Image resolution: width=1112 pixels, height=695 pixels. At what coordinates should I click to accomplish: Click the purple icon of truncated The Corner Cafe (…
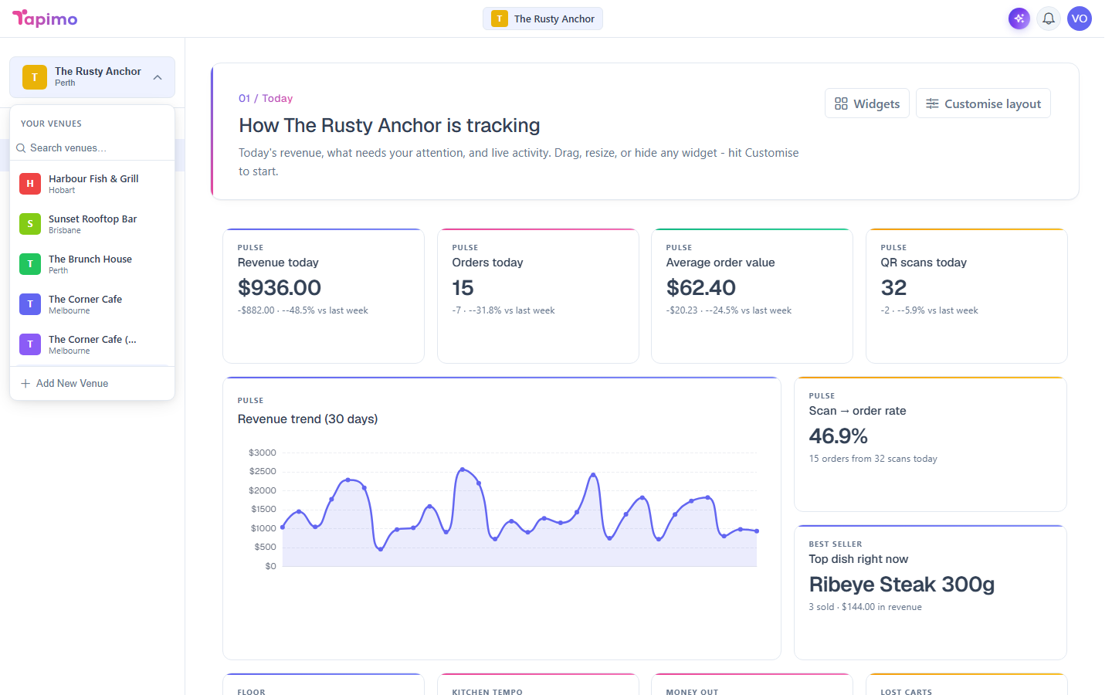tap(30, 344)
